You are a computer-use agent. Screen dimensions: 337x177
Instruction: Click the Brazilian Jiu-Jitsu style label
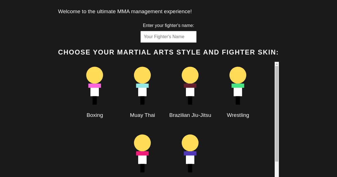tap(190, 115)
